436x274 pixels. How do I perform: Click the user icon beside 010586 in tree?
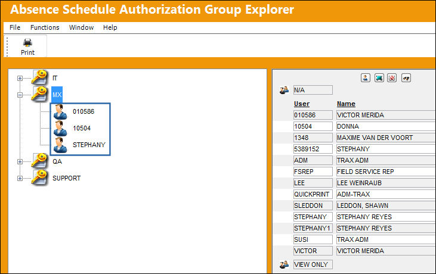60,111
